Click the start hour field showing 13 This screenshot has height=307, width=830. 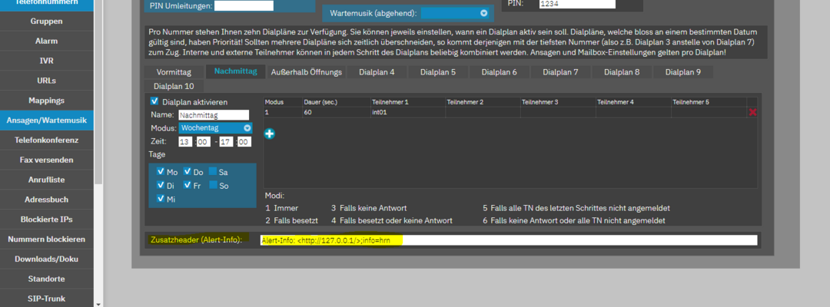click(x=185, y=142)
